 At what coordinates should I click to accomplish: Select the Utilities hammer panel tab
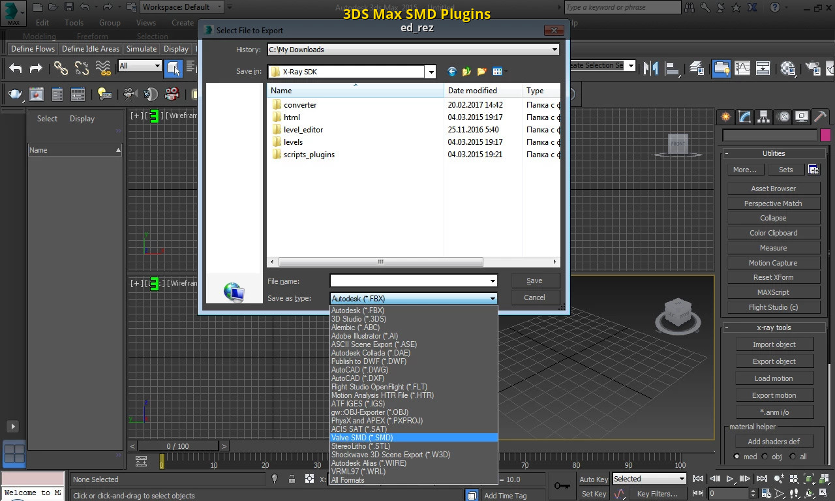pyautogui.click(x=821, y=117)
